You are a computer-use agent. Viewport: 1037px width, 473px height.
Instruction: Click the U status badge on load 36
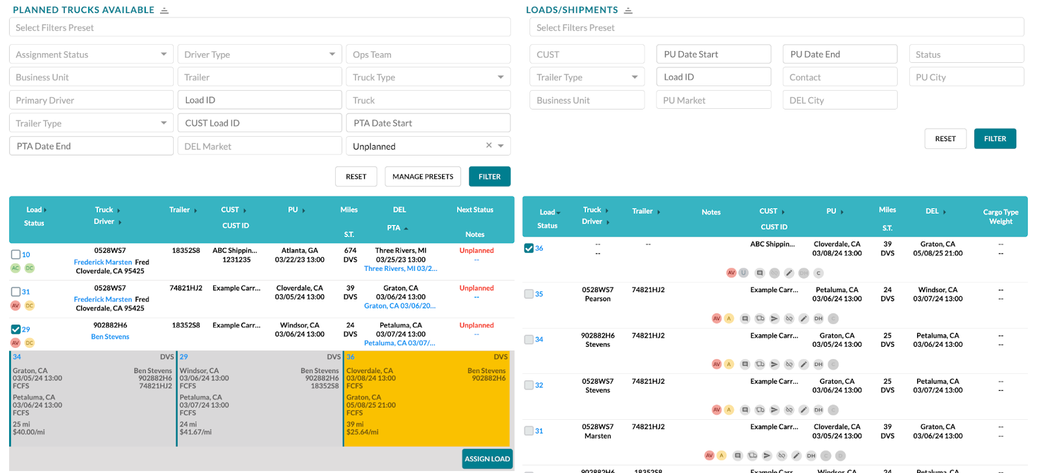[743, 273]
